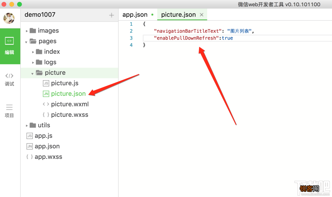
Task: Click the JS icon beside picture.js
Action: (46, 83)
